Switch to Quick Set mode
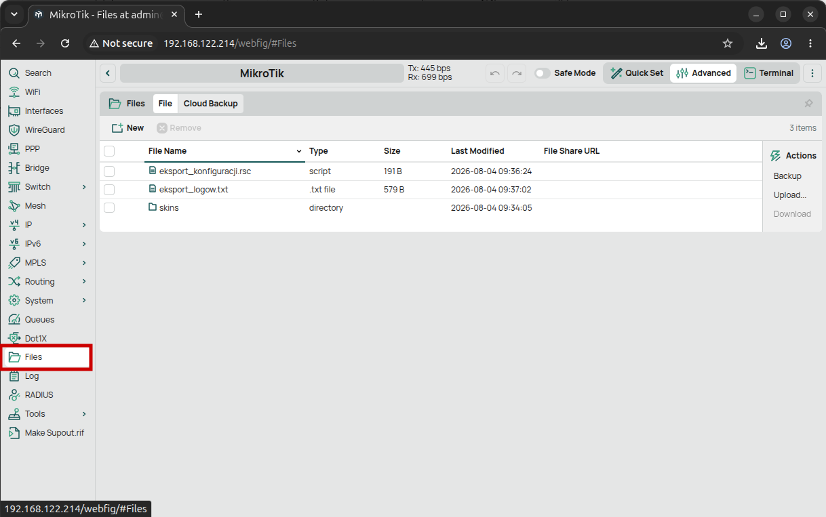The height and width of the screenshot is (517, 826). point(637,73)
